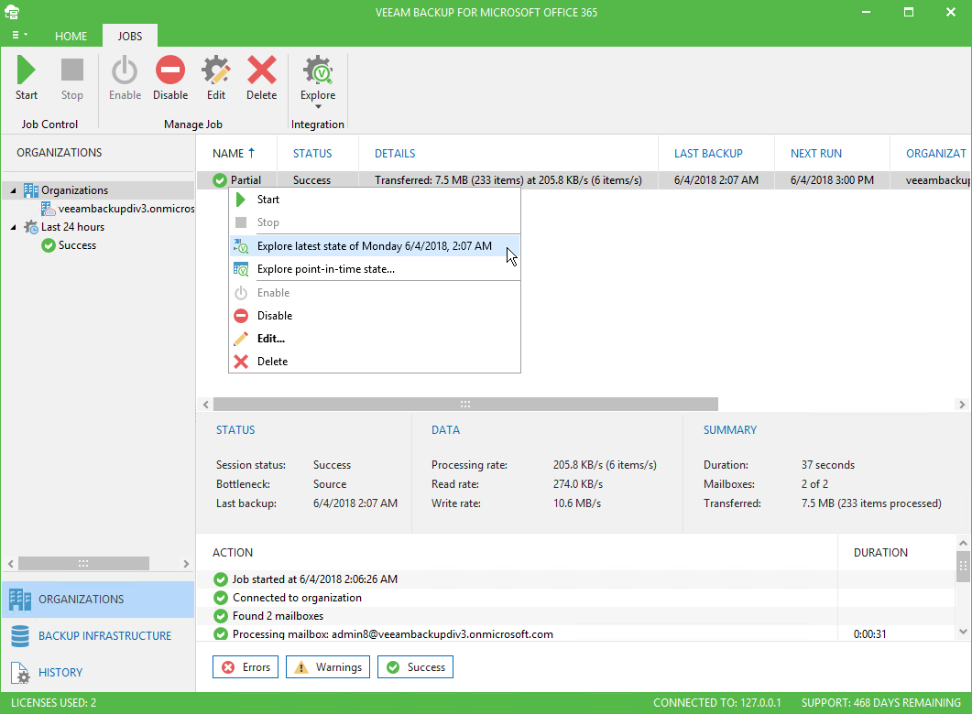
Task: Sort by the DETAILS column header
Action: click(395, 153)
